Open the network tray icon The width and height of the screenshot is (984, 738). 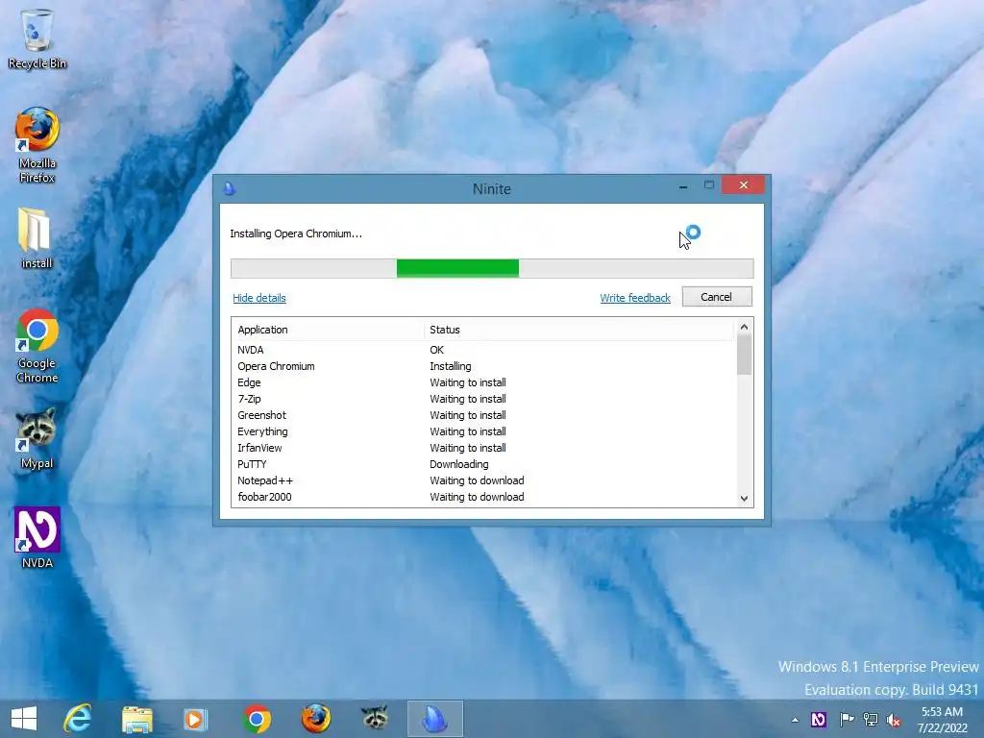871,720
